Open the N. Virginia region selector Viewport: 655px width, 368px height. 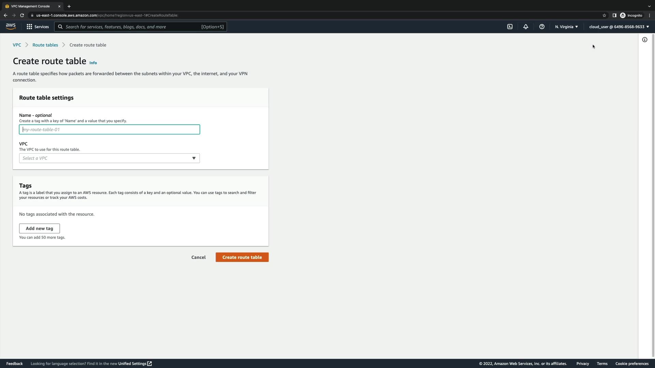(566, 27)
